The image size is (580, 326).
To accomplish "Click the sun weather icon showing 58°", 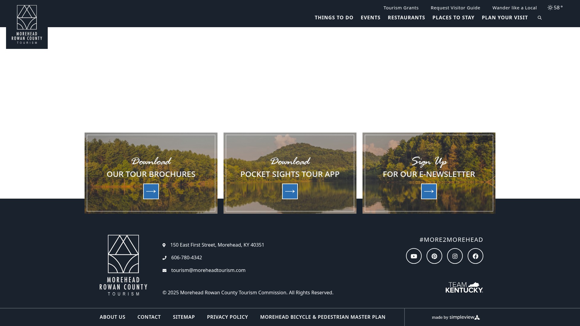I will (x=550, y=8).
